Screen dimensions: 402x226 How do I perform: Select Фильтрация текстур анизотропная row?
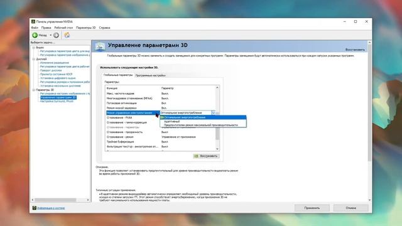(160, 146)
